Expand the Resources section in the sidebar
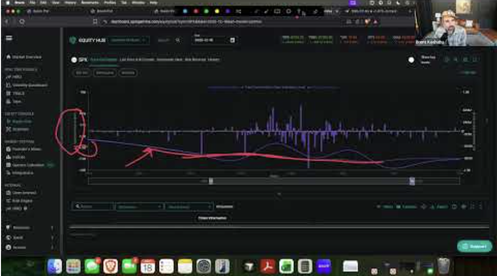497x276 pixels. click(29, 227)
